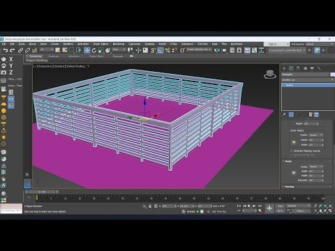
Task: Click the object color swatch beside name
Action: tap(332, 75)
